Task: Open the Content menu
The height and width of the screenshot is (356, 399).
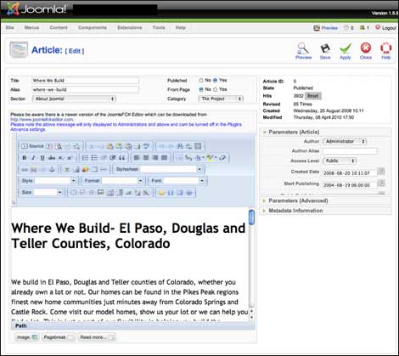Action: tap(59, 28)
